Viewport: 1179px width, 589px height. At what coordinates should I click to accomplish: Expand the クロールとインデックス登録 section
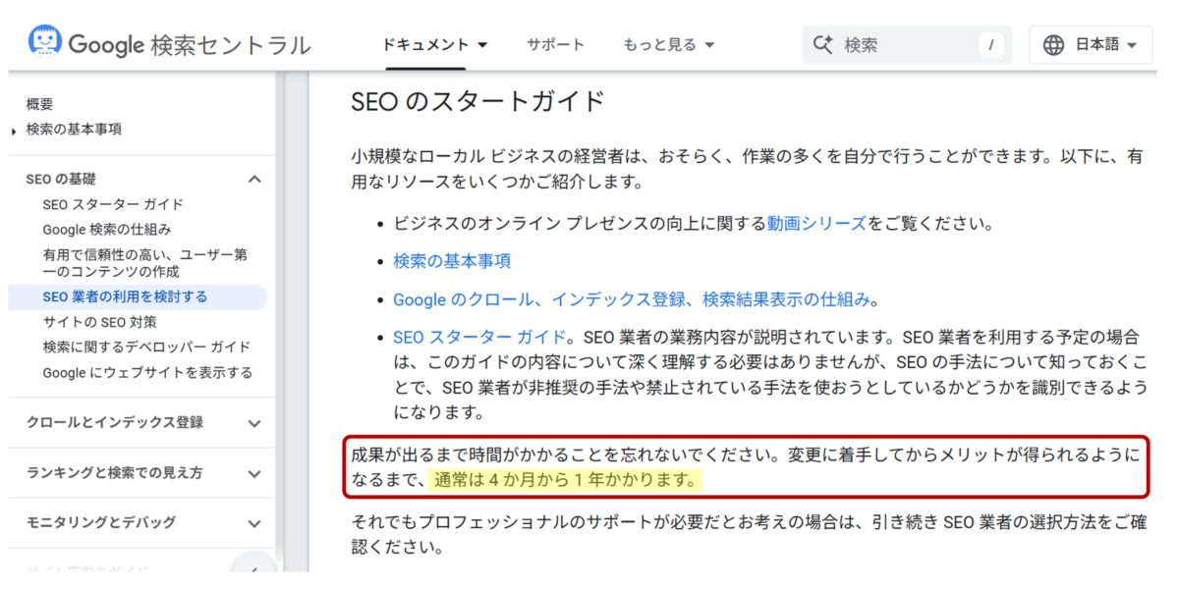pyautogui.click(x=253, y=423)
